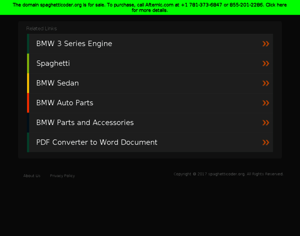Open the Privacy Policy link
This screenshot has height=236, width=300.
(62, 176)
